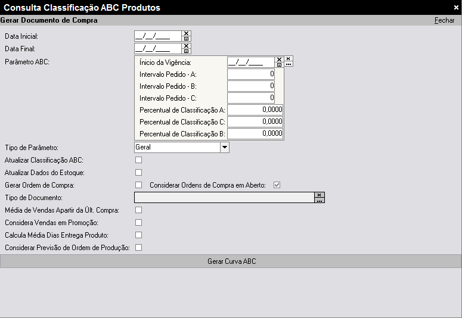Open the Tipo de Documento lookup (ellipsis)
462x318 pixels.
[x=320, y=200]
